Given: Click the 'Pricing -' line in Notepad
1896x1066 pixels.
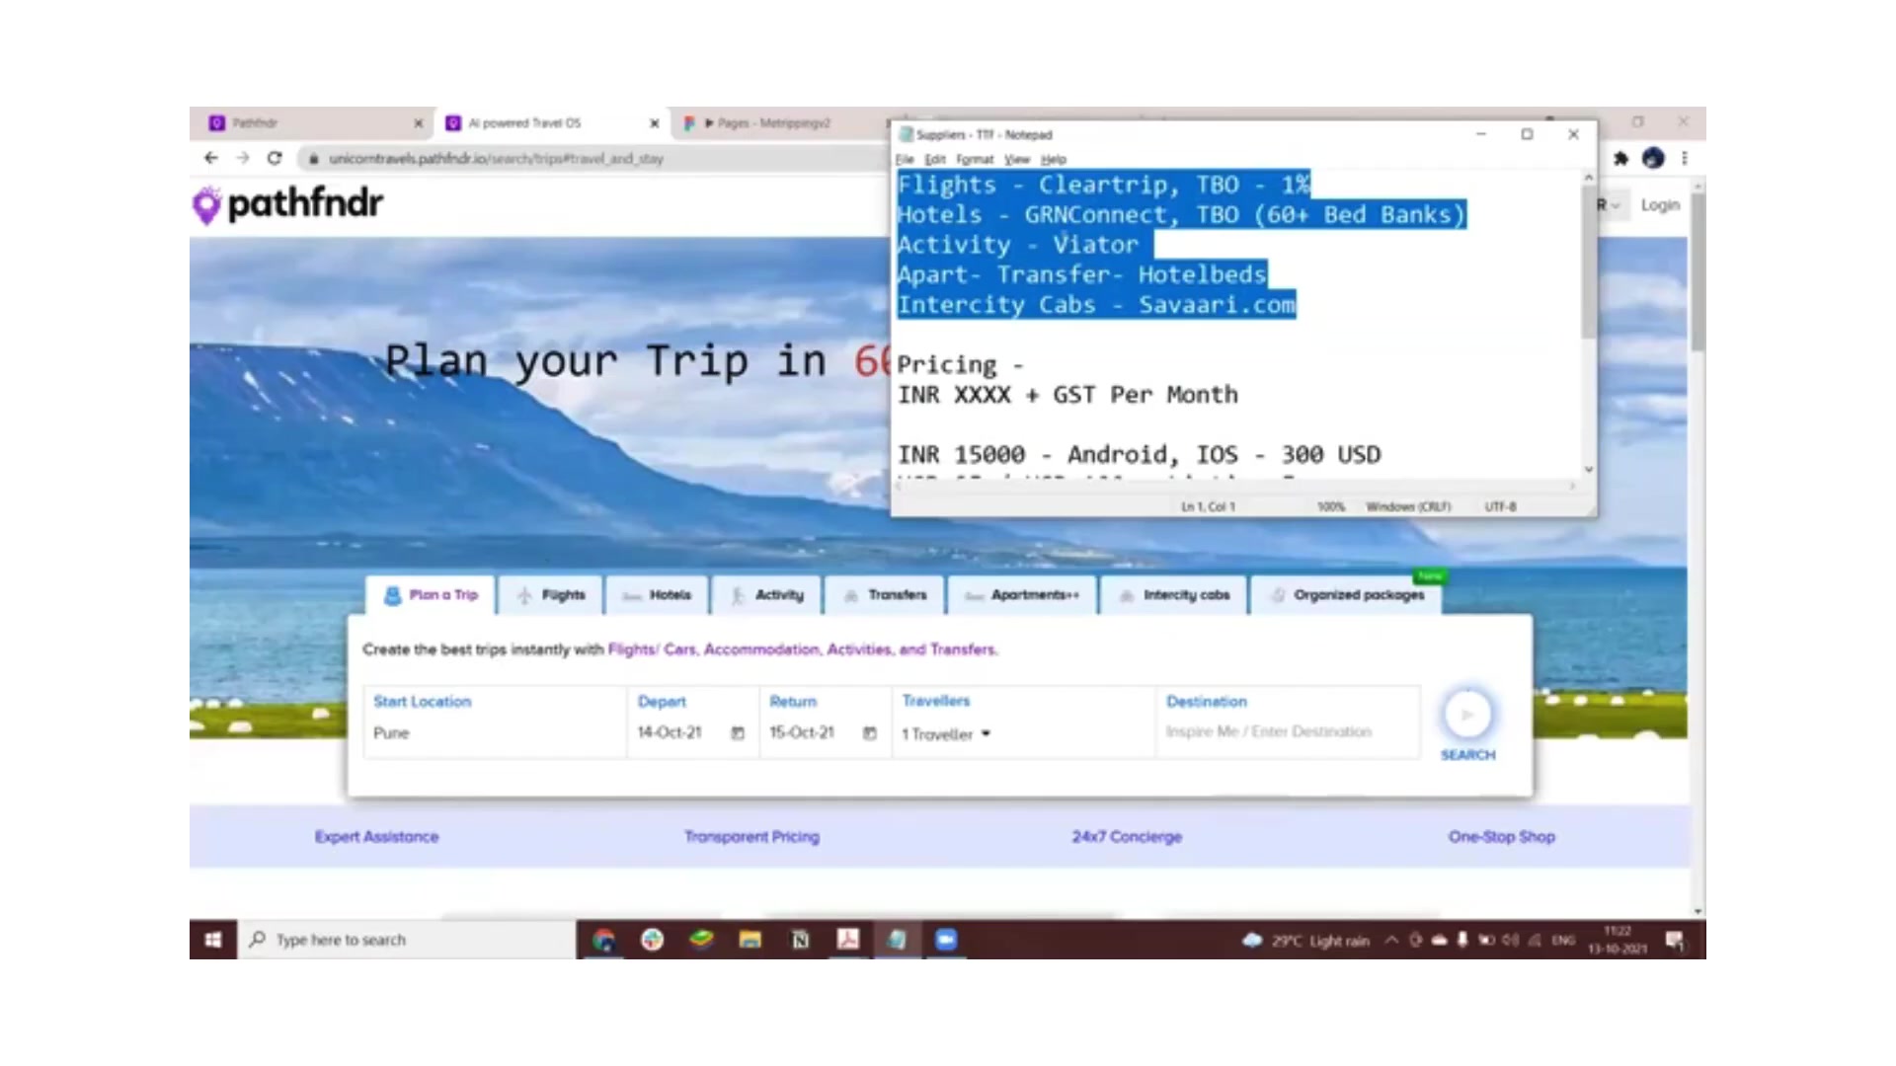Looking at the screenshot, I should (x=960, y=365).
